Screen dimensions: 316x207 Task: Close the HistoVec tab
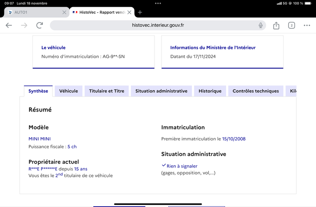130,12
